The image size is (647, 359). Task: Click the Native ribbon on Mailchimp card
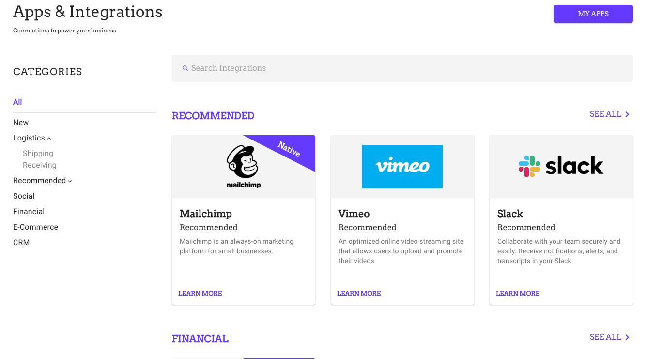tap(289, 149)
